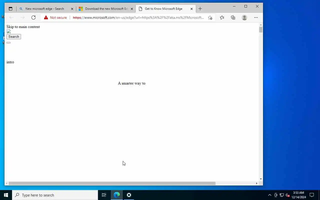Click the horizontal scrollbar right arrow

pyautogui.click(x=256, y=183)
